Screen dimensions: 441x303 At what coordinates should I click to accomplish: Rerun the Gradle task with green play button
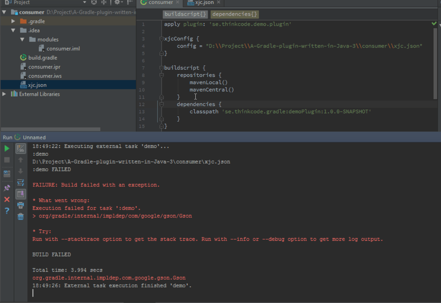[7, 149]
